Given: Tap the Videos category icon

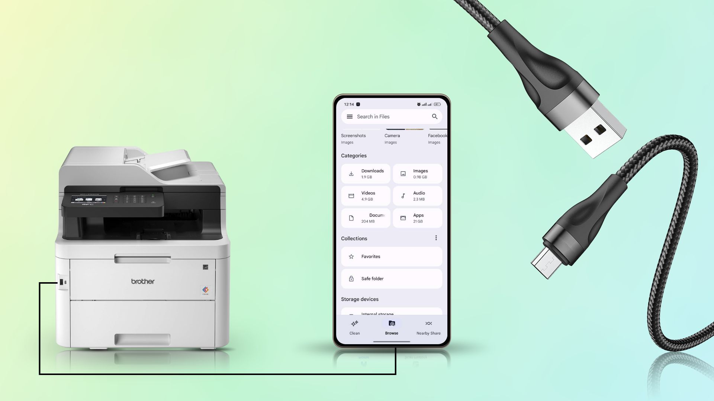Looking at the screenshot, I should coord(351,195).
